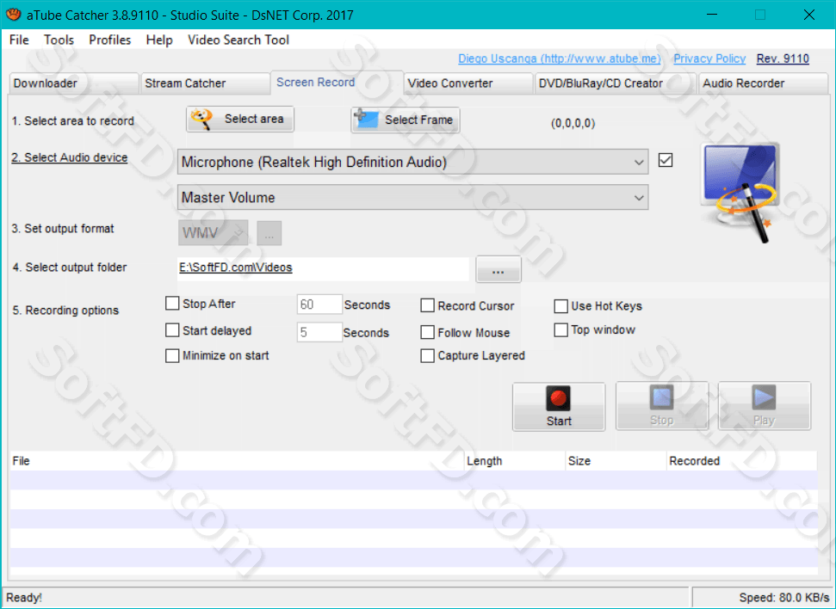Enable the Stop After checkbox

coord(172,304)
